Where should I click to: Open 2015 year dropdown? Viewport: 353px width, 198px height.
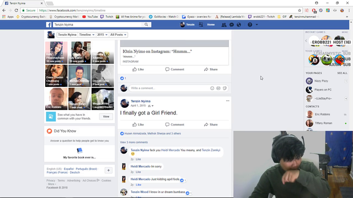[102, 35]
